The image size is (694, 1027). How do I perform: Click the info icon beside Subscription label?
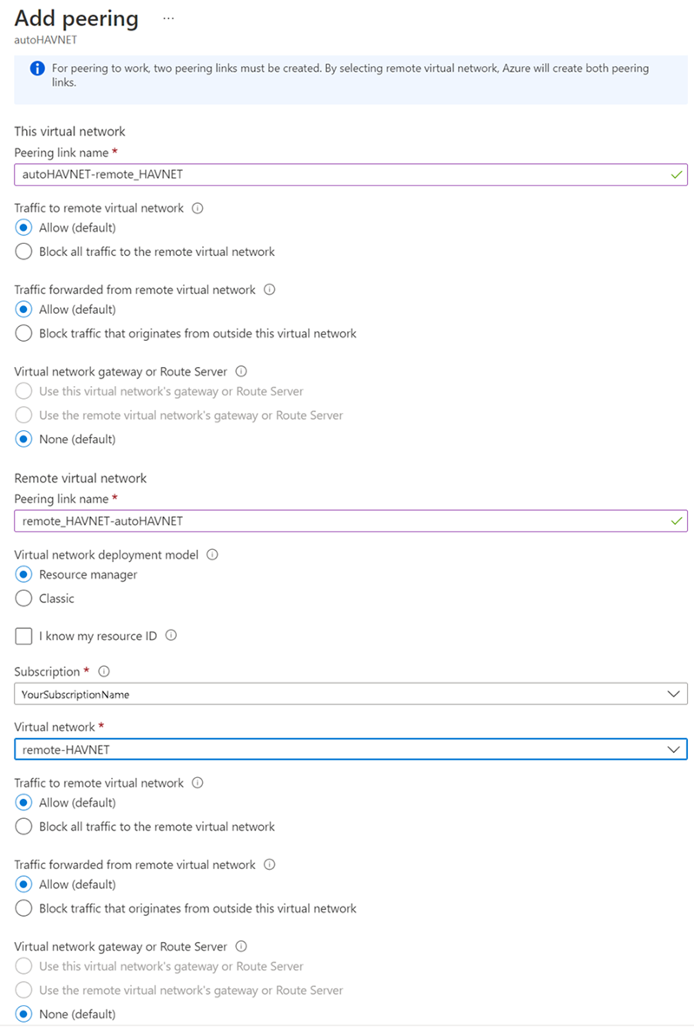(x=104, y=671)
